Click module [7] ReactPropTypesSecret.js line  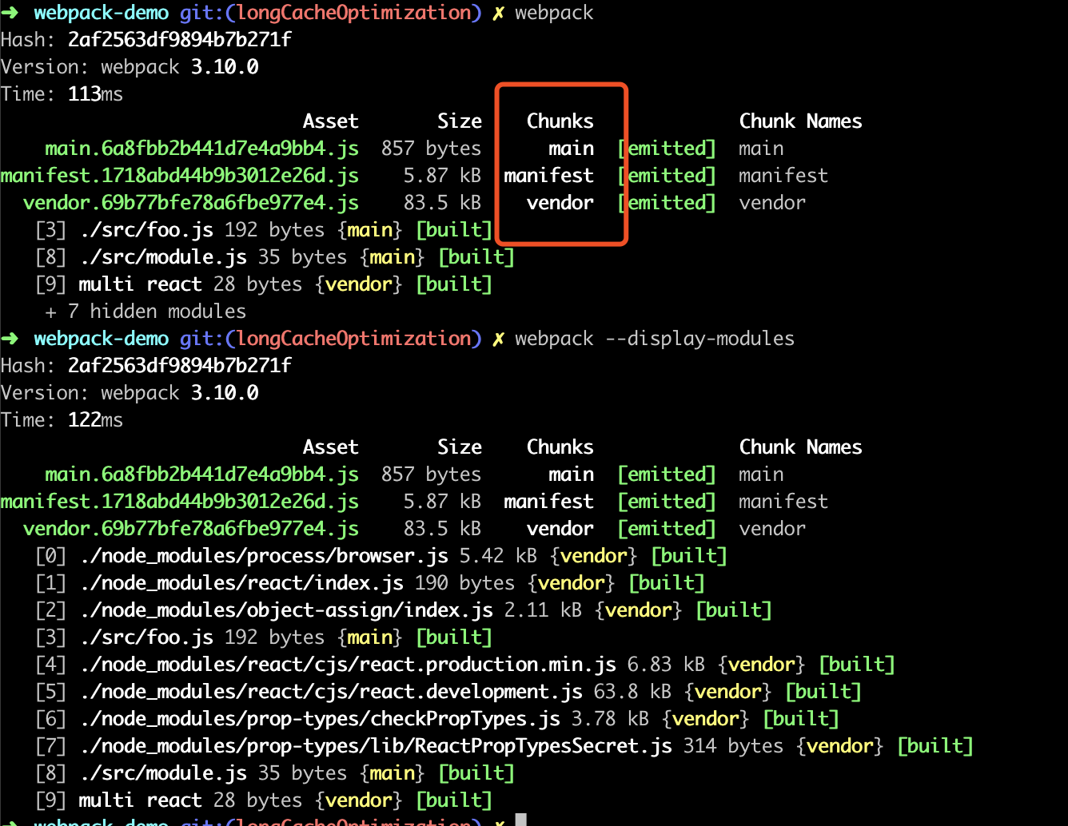(x=504, y=746)
